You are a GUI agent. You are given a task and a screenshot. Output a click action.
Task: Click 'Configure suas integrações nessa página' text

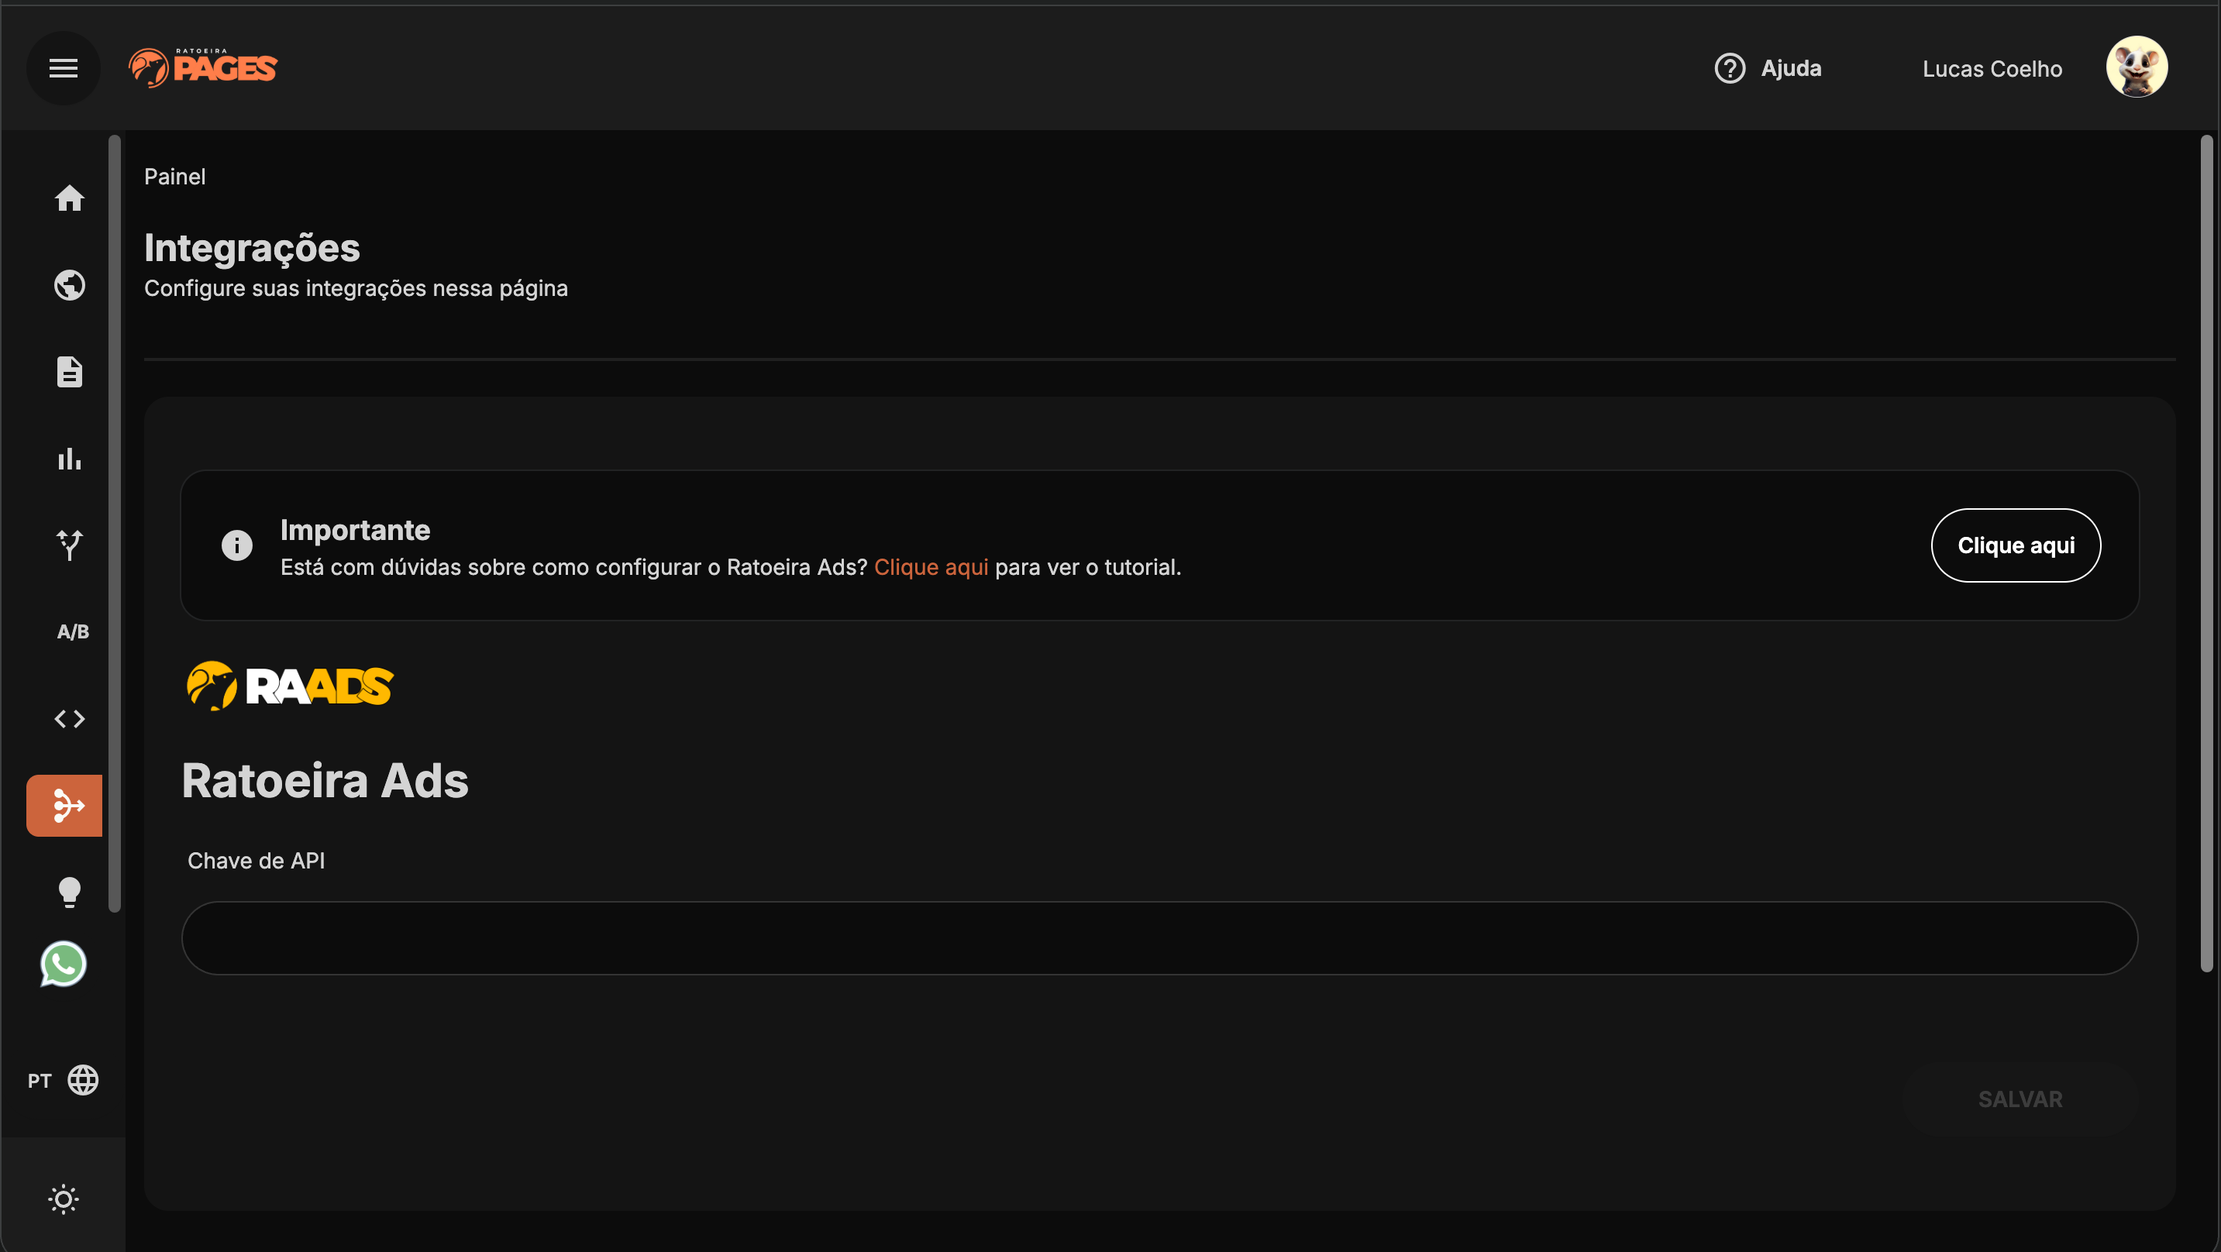[x=356, y=288]
